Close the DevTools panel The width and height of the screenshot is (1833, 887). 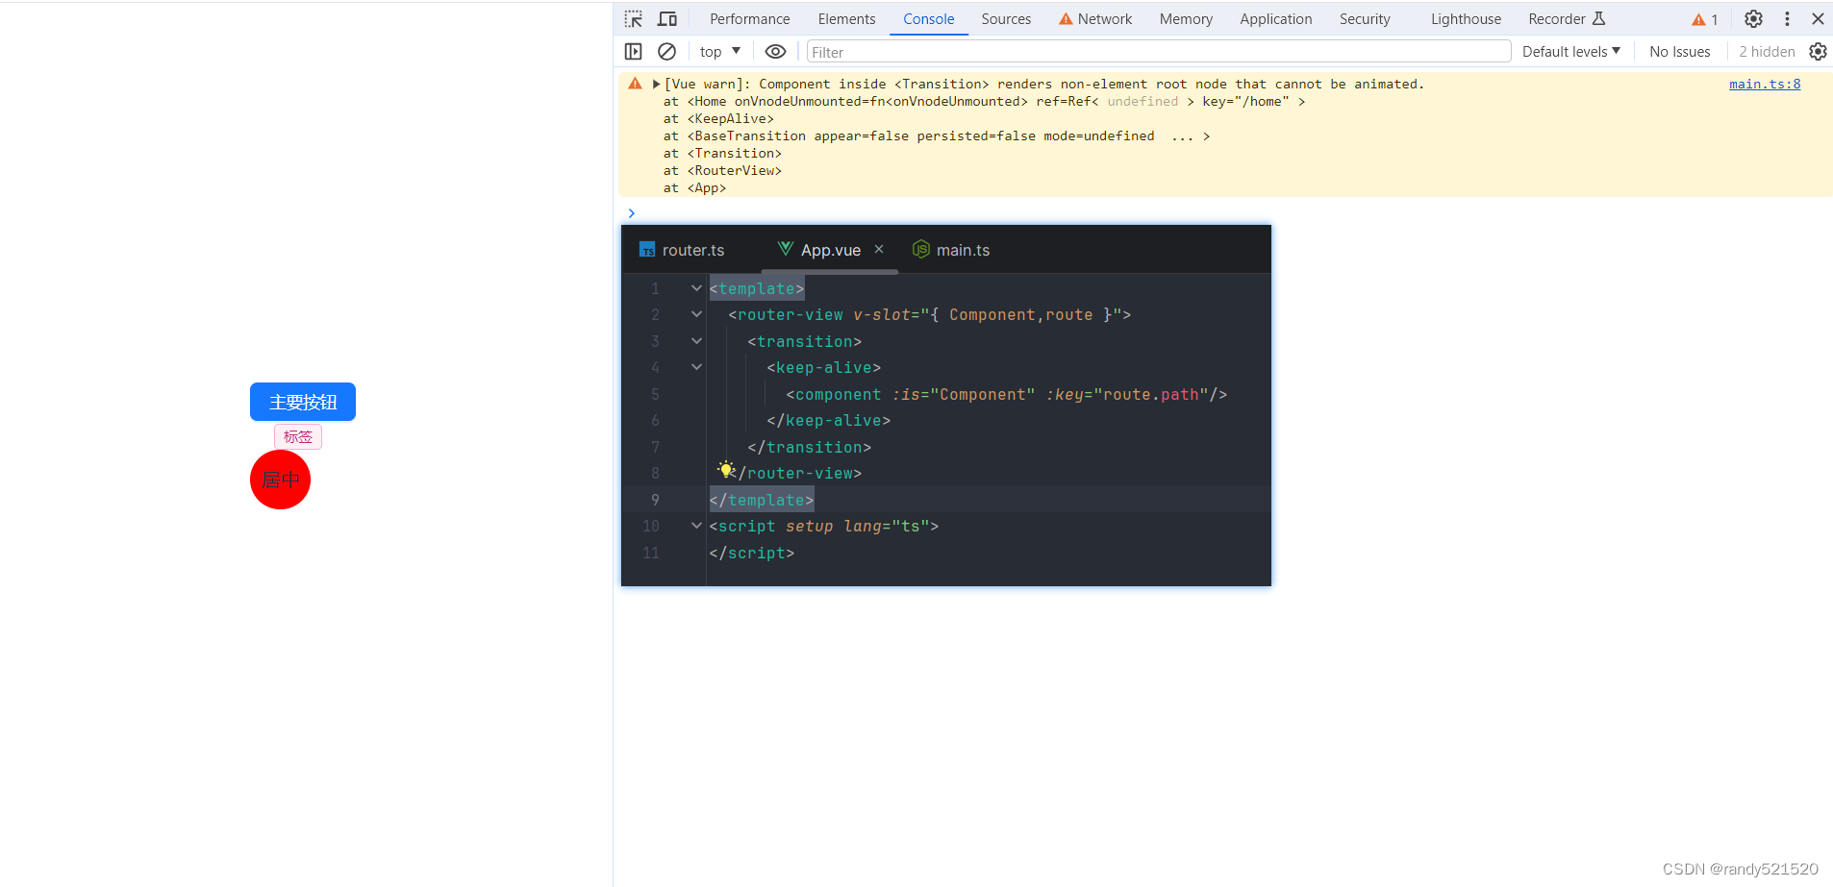1818,19
